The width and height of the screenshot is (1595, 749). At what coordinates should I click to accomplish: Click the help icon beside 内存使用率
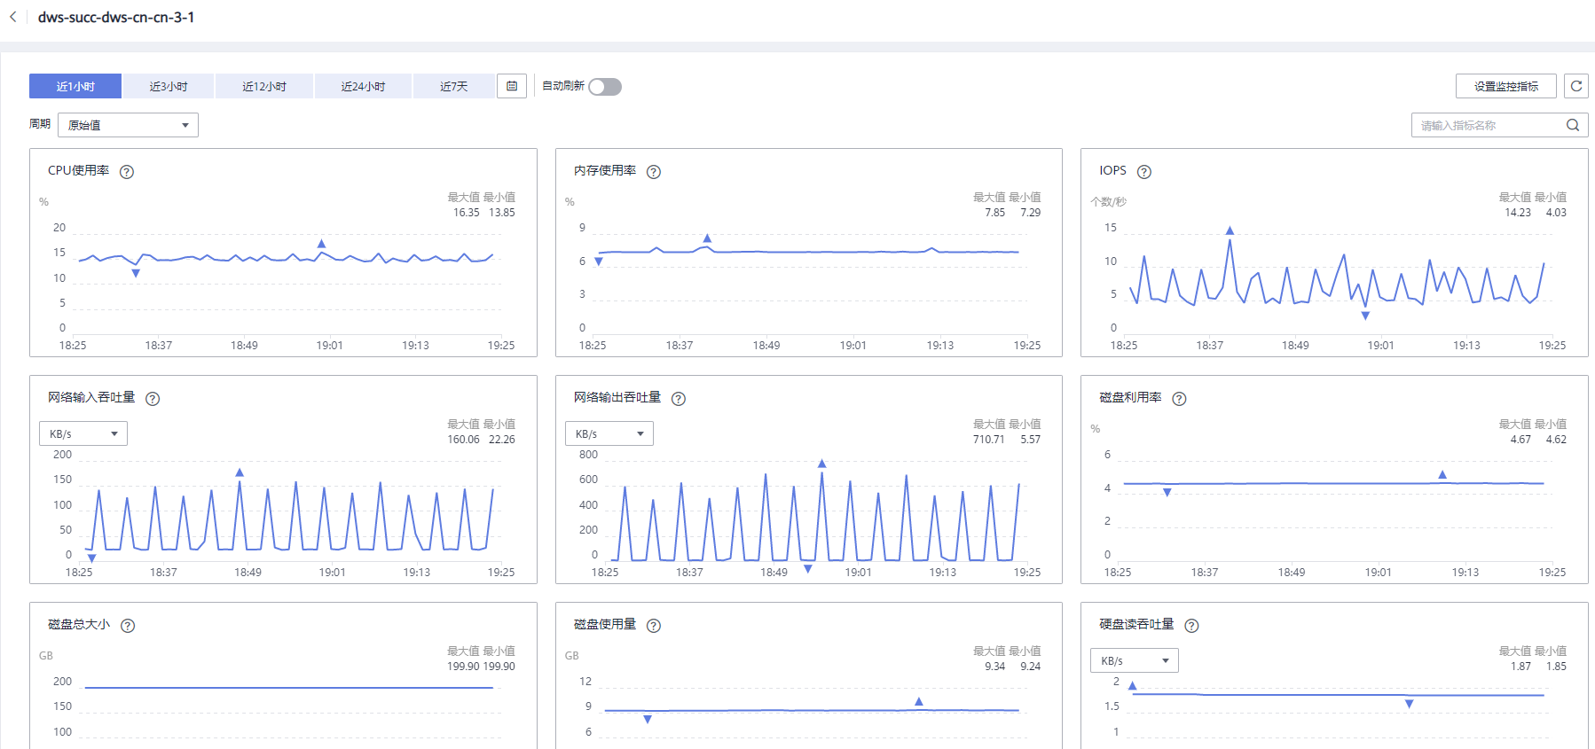pyautogui.click(x=654, y=172)
